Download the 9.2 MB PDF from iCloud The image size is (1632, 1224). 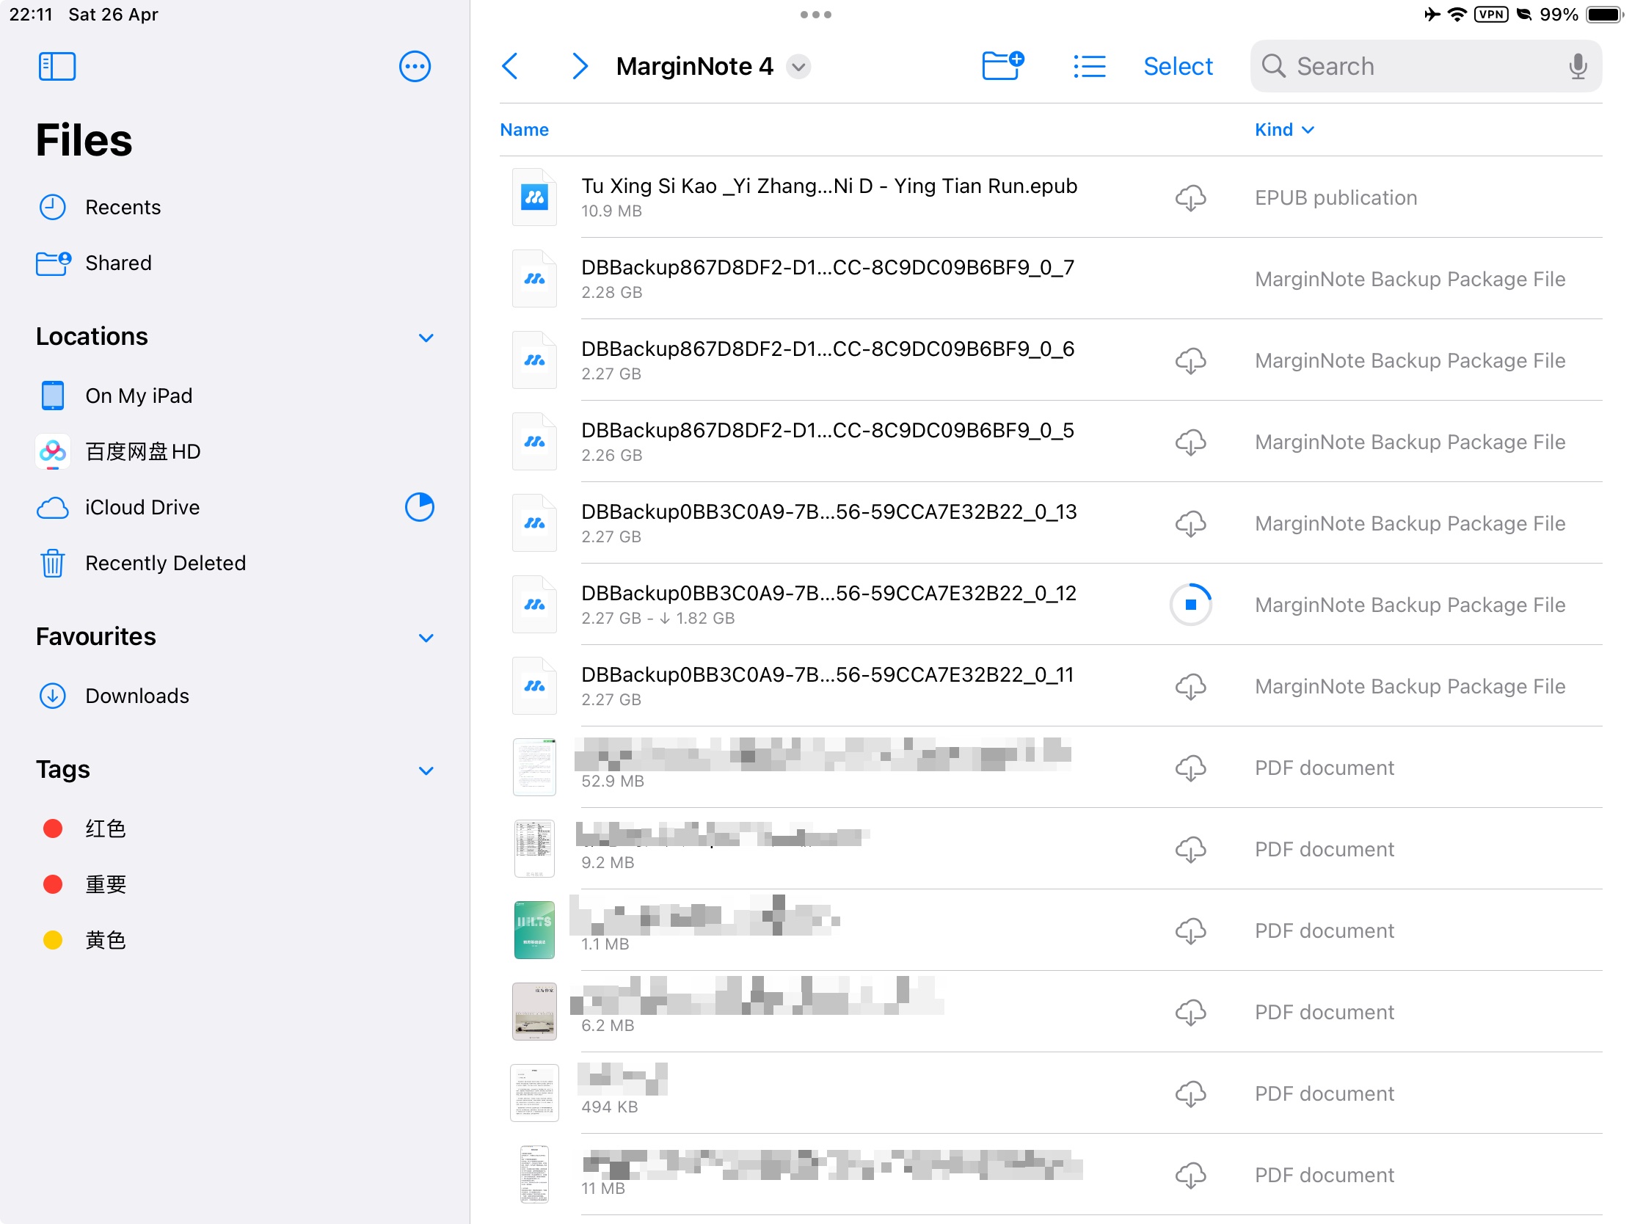point(1190,850)
